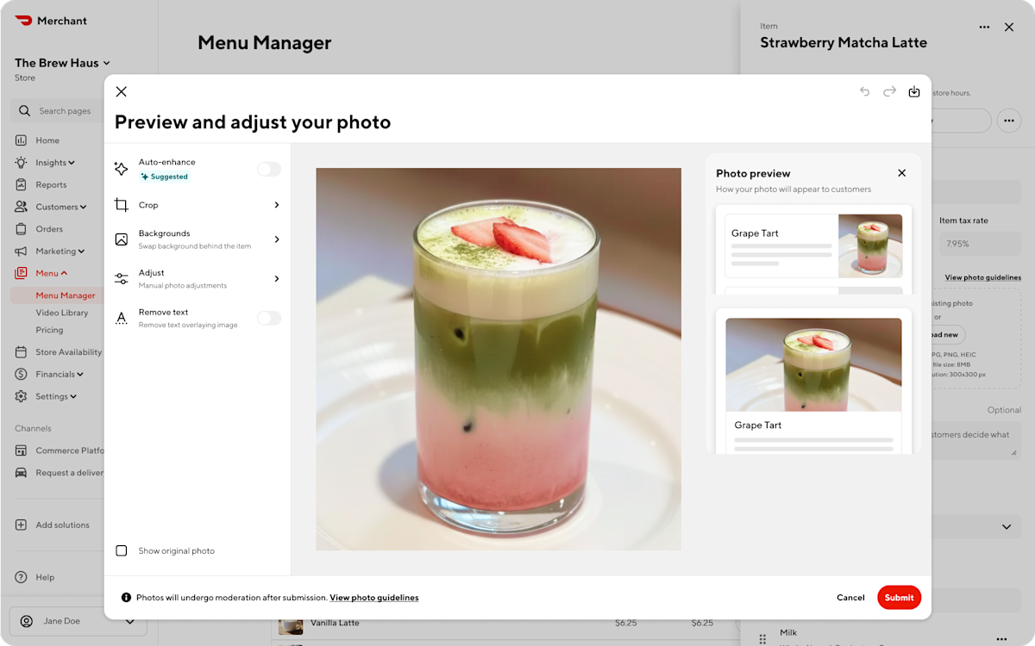Check Show original photo
The image size is (1035, 646).
[122, 550]
